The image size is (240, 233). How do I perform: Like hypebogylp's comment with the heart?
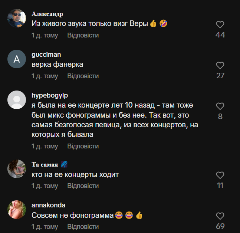click(x=220, y=106)
